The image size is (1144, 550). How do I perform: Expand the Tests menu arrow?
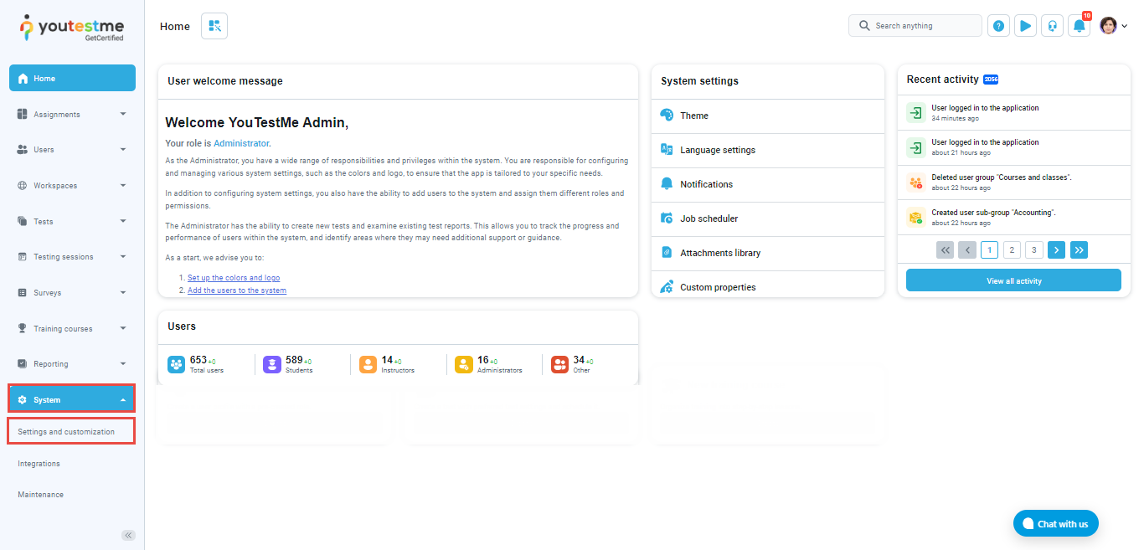123,221
